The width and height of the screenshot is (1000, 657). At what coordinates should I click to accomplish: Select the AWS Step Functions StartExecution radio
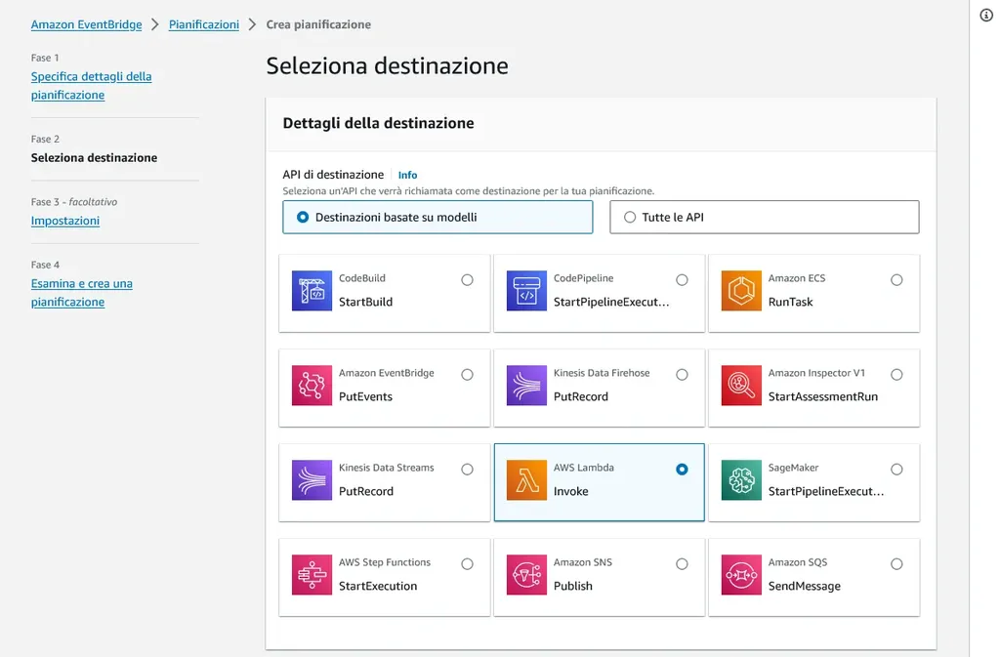tap(468, 564)
